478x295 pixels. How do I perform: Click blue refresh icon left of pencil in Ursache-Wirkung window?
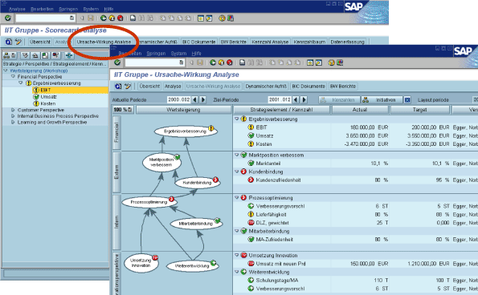click(x=118, y=86)
